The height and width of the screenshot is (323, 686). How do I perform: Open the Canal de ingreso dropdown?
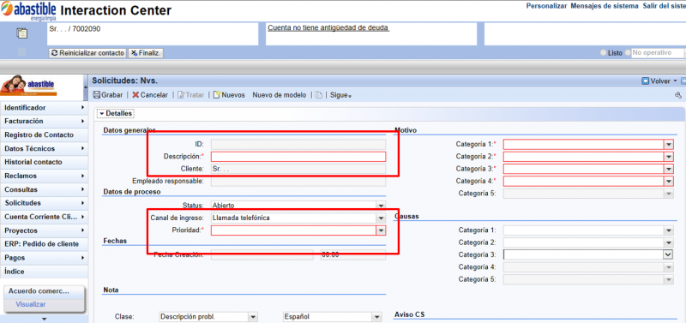(381, 218)
